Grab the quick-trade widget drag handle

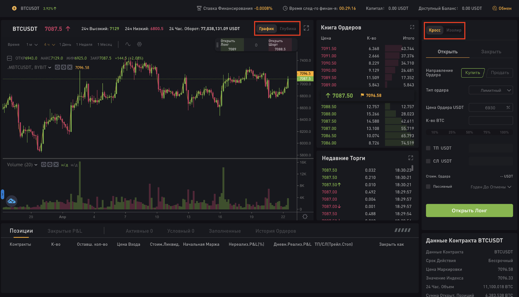(x=217, y=45)
